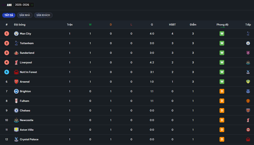Click the Crystal Palace club crest
Screen dimensions: 254x145
click(x=16, y=139)
